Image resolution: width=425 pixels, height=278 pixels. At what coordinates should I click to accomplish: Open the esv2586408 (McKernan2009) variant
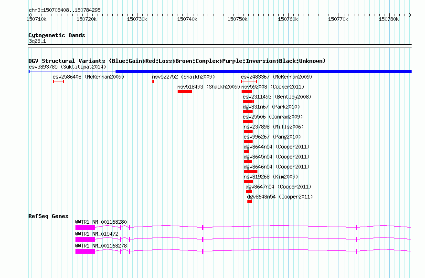click(x=88, y=77)
